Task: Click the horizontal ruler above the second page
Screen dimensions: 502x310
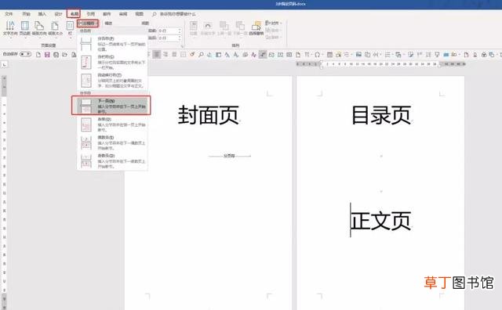Action: tap(381, 64)
